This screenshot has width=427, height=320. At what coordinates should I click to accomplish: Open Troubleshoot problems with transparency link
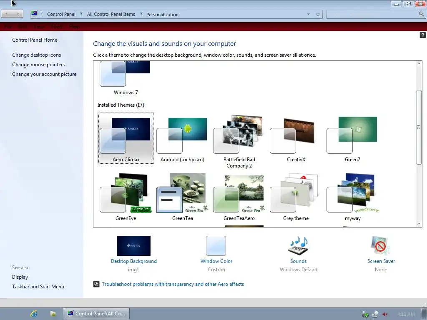click(x=173, y=284)
